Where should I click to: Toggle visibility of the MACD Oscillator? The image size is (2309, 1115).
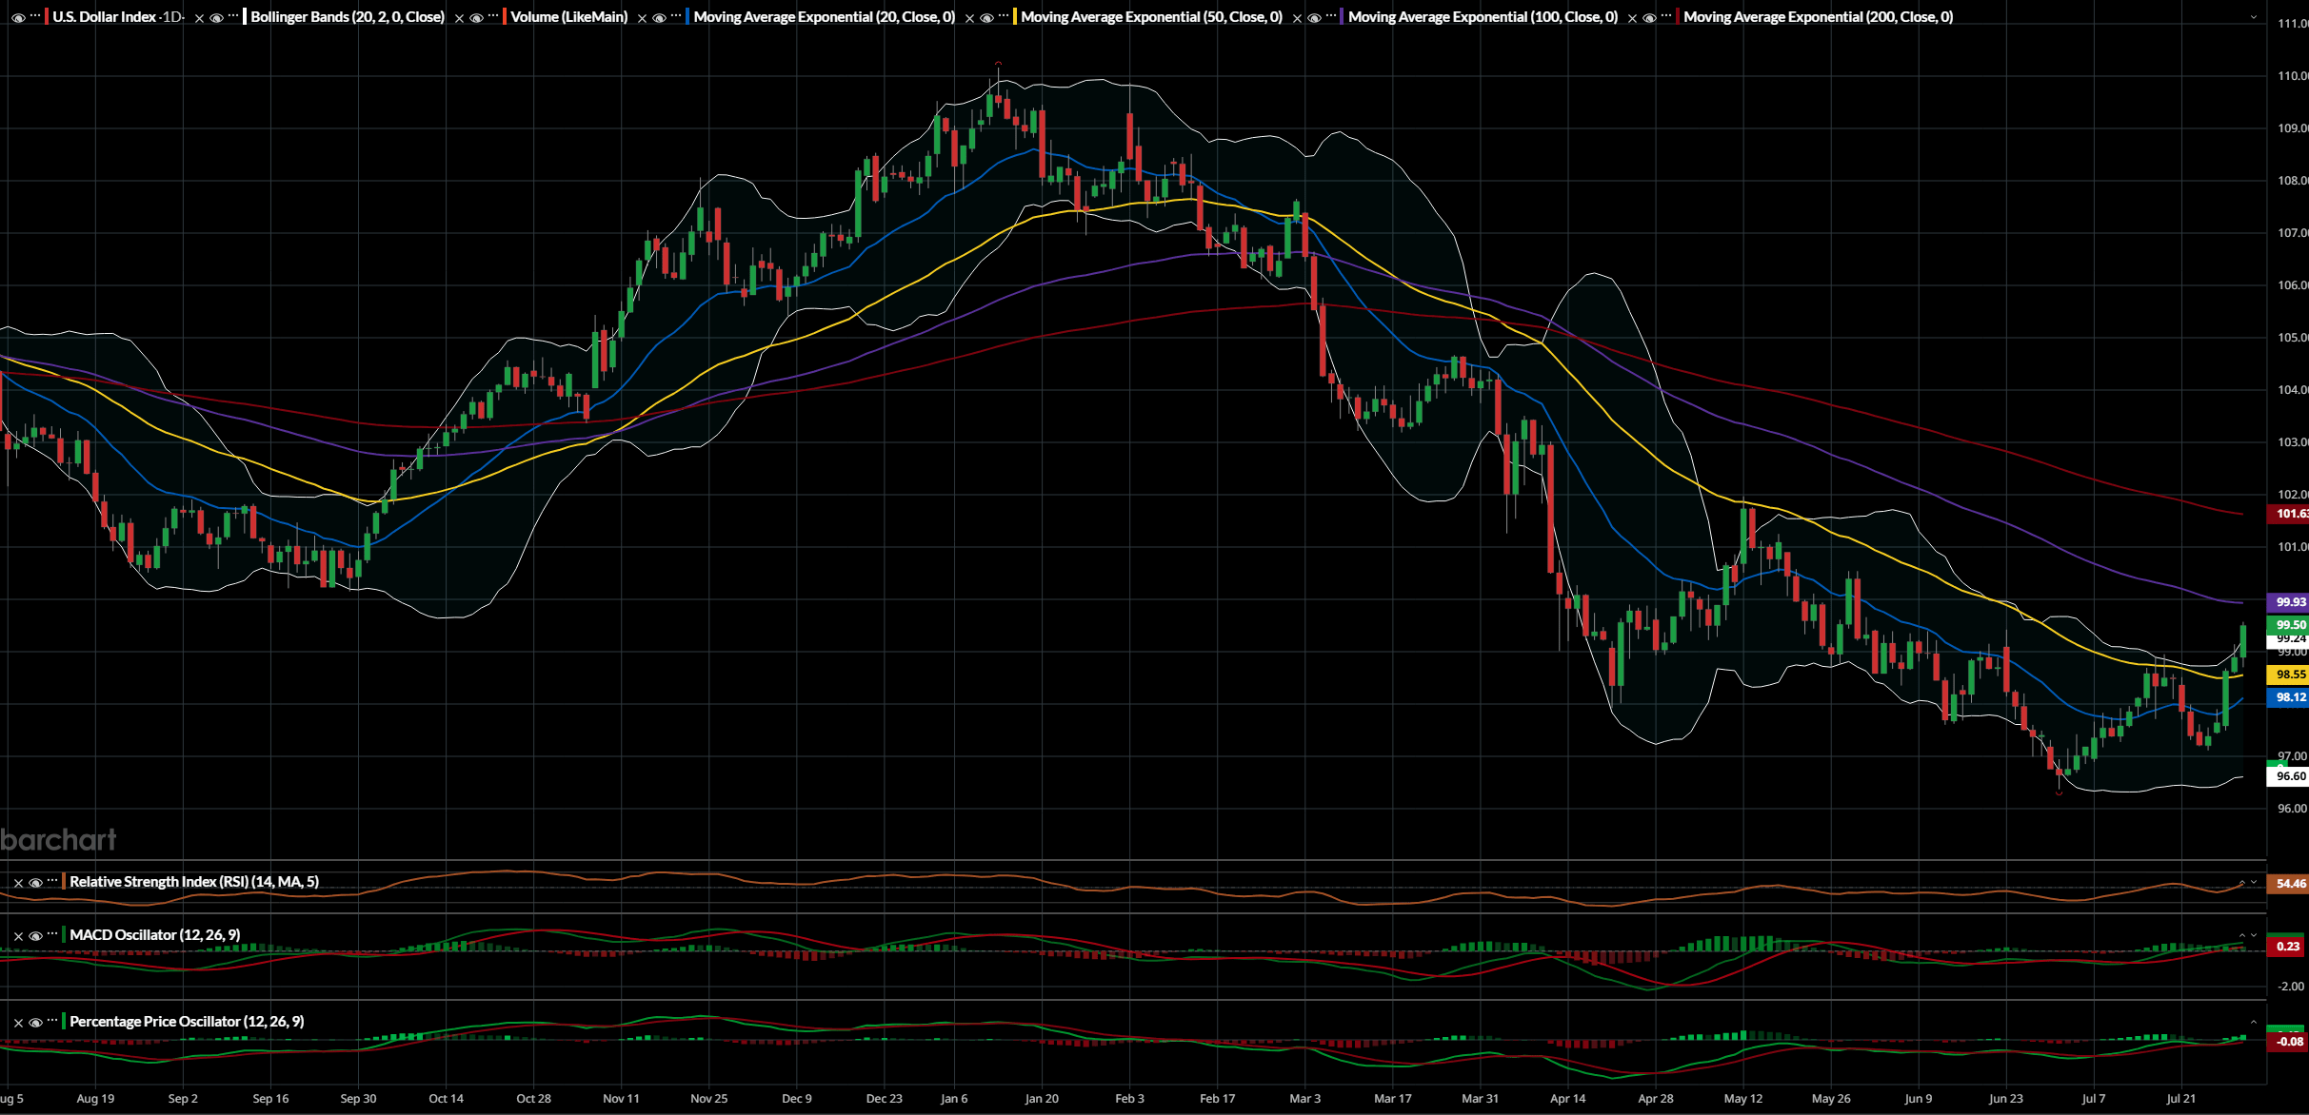35,936
